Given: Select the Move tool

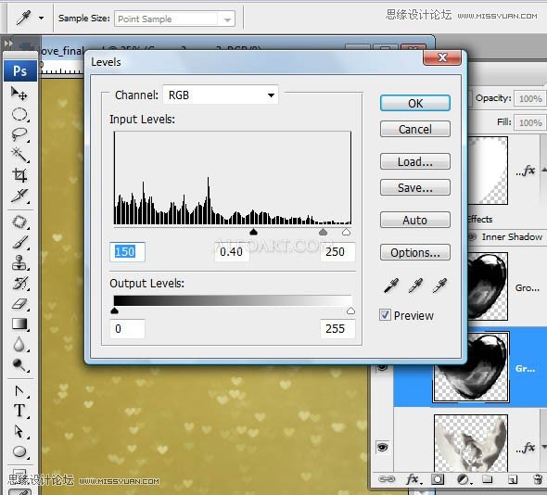Looking at the screenshot, I should [x=19, y=93].
